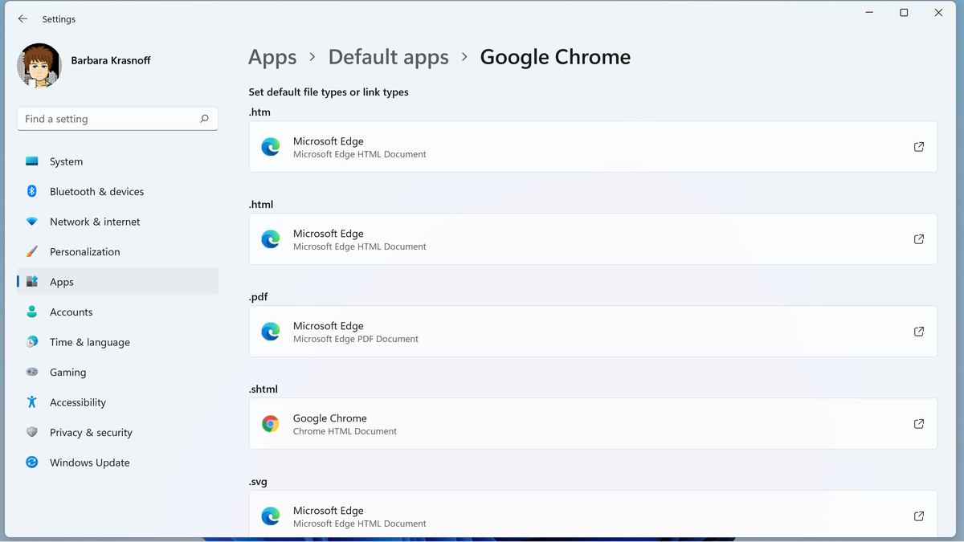Viewport: 964px width, 542px height.
Task: Open Time & language settings
Action: pyautogui.click(x=89, y=342)
